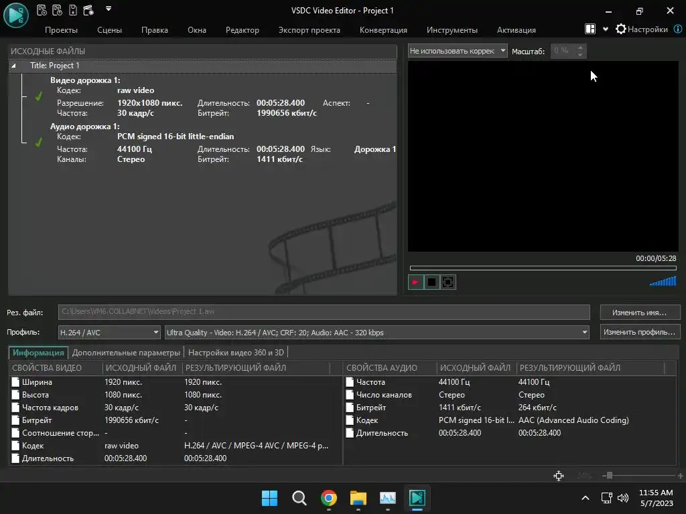Image resolution: width=686 pixels, height=514 pixels.
Task: Open Google Chrome from the taskbar
Action: 329,498
